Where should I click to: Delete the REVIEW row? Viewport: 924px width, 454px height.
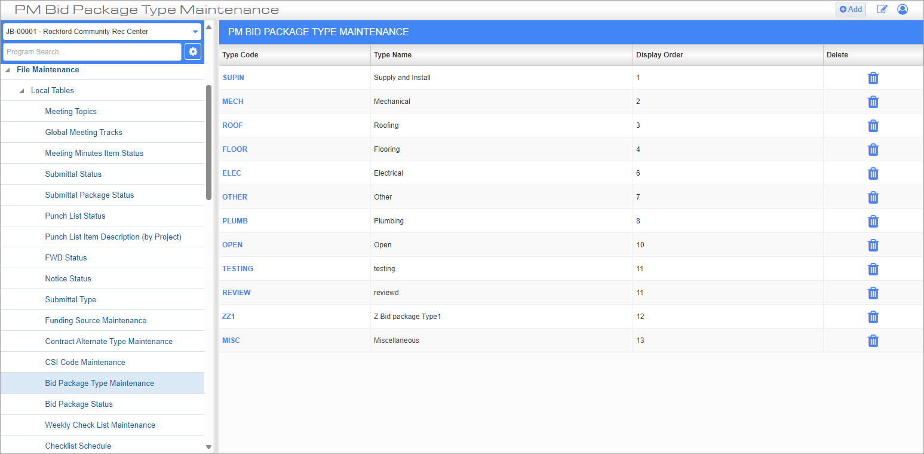click(x=873, y=293)
